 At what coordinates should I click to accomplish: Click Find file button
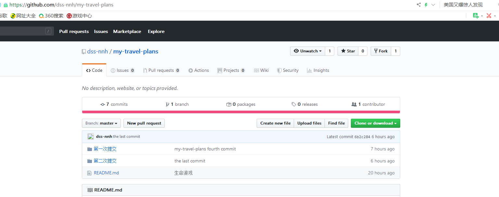pyautogui.click(x=337, y=123)
